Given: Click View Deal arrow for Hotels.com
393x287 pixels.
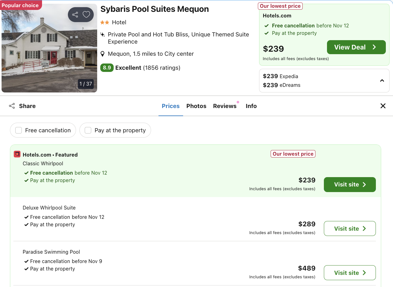Looking at the screenshot, I should [374, 47].
